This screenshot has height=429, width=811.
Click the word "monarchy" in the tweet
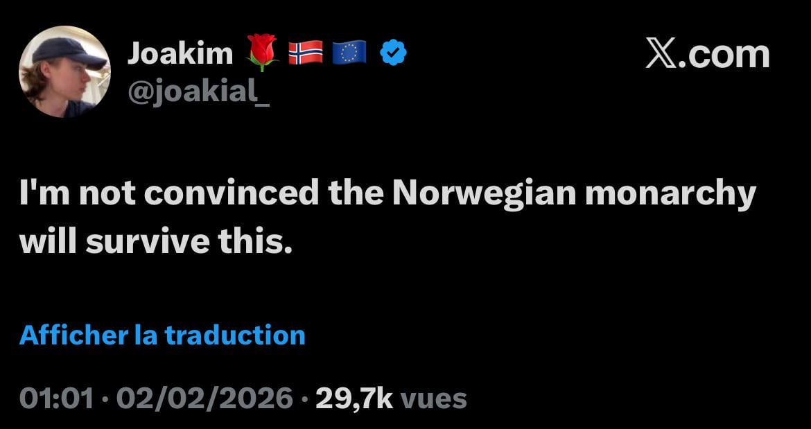[x=670, y=196]
